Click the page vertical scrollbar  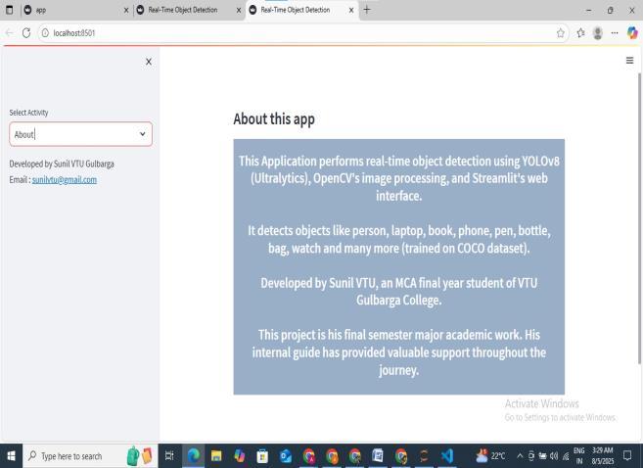pos(639,217)
